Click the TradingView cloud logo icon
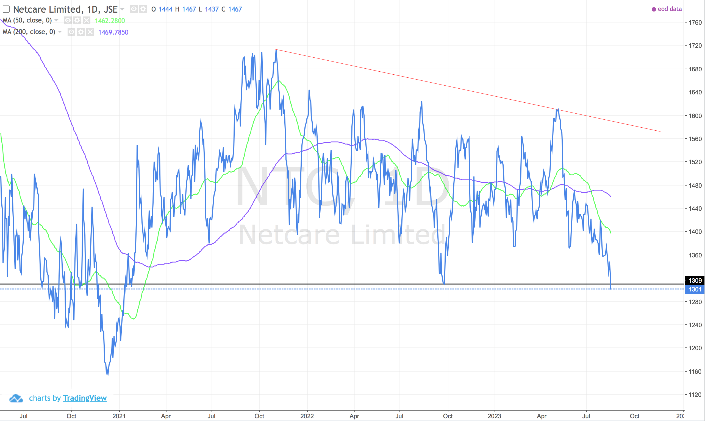Image resolution: width=705 pixels, height=421 pixels. (x=16, y=398)
